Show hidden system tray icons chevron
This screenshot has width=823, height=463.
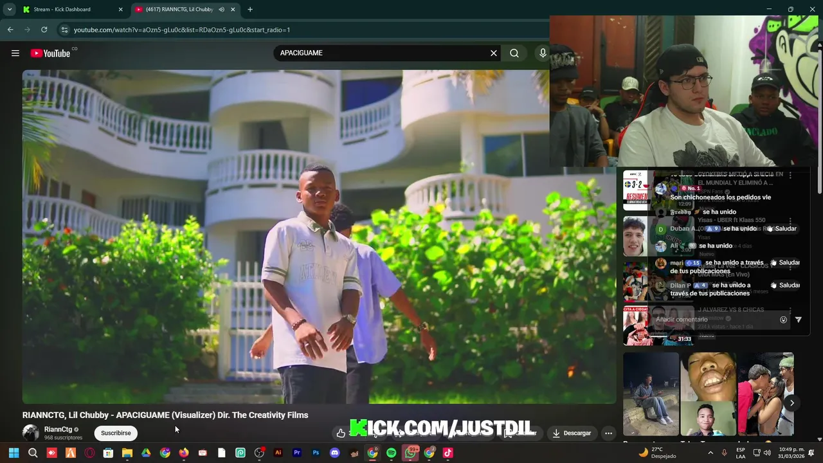710,453
